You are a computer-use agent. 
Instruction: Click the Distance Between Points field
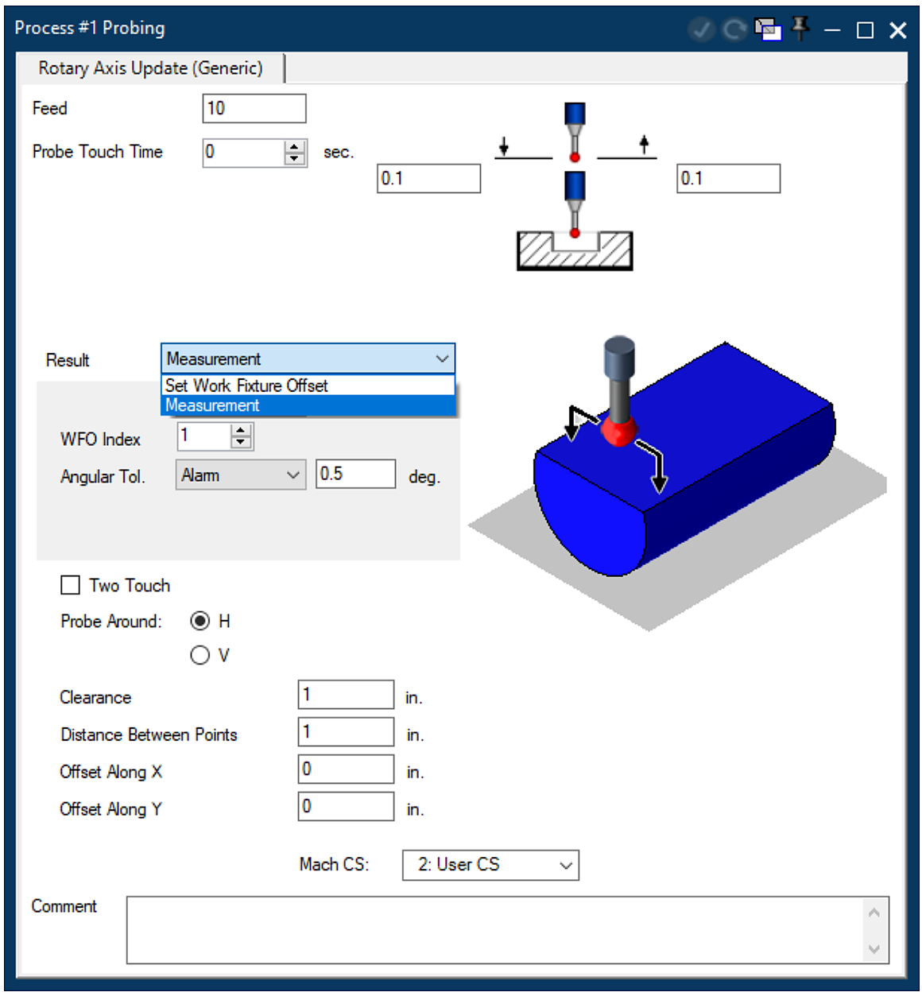point(347,732)
